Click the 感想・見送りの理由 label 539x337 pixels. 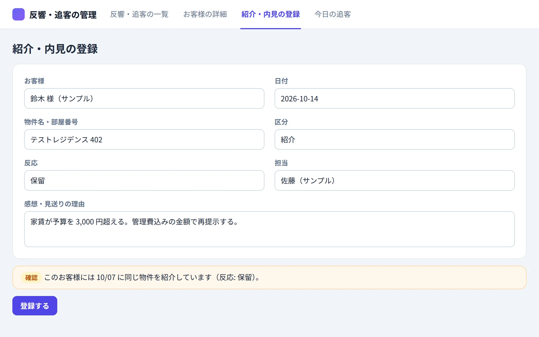pos(54,204)
